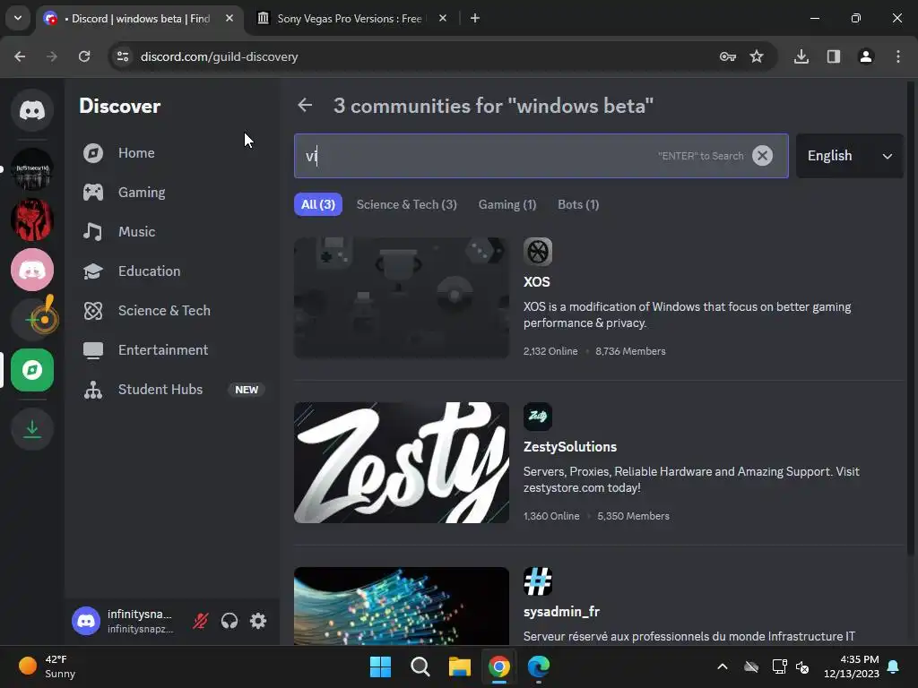
Task: Open Student Hubs in Discover sidebar
Action: [174, 390]
